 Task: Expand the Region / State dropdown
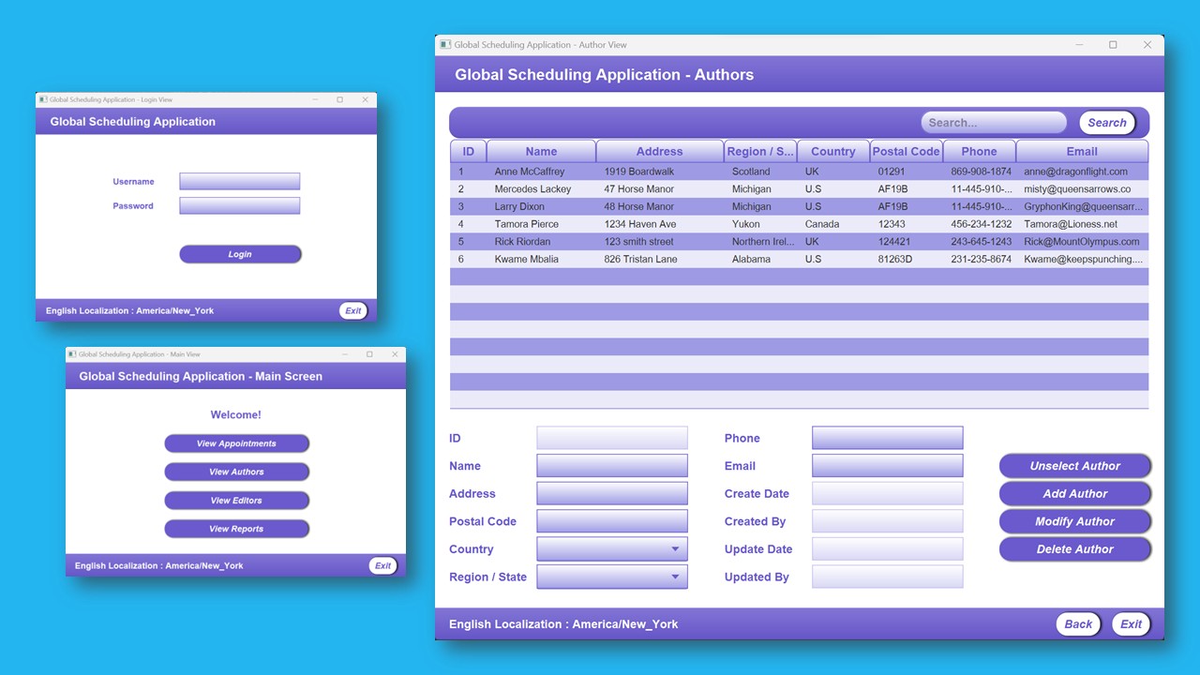(x=611, y=577)
